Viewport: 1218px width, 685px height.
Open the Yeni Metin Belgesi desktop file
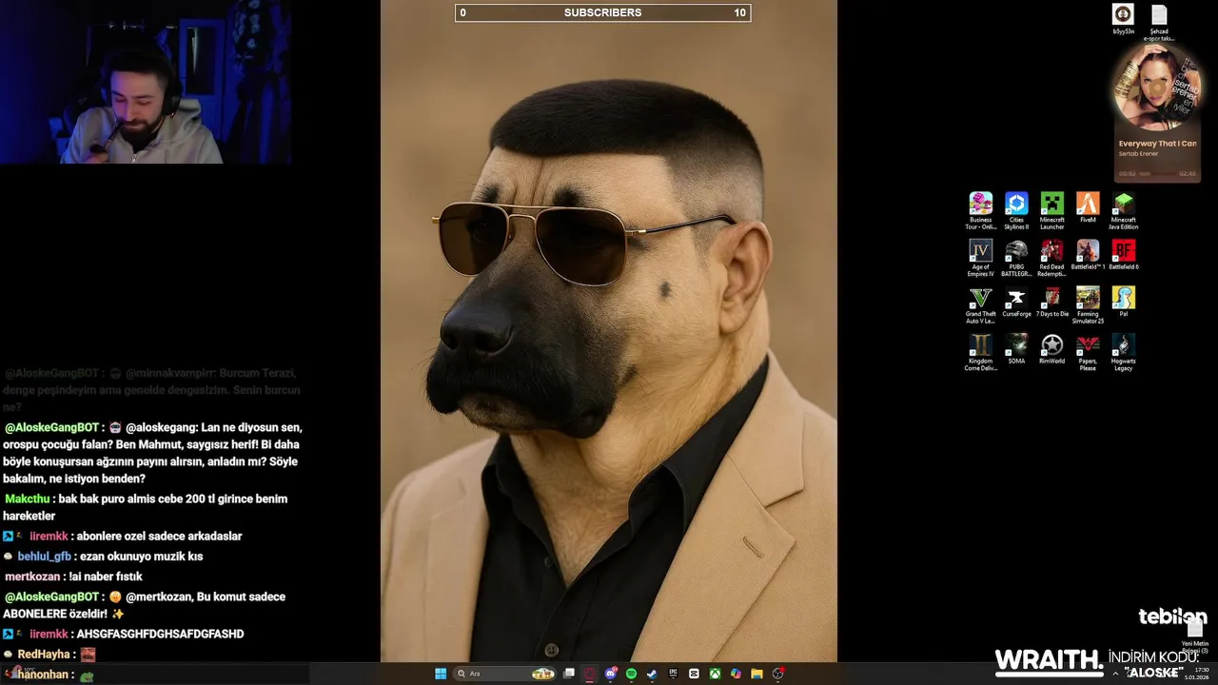1195,636
